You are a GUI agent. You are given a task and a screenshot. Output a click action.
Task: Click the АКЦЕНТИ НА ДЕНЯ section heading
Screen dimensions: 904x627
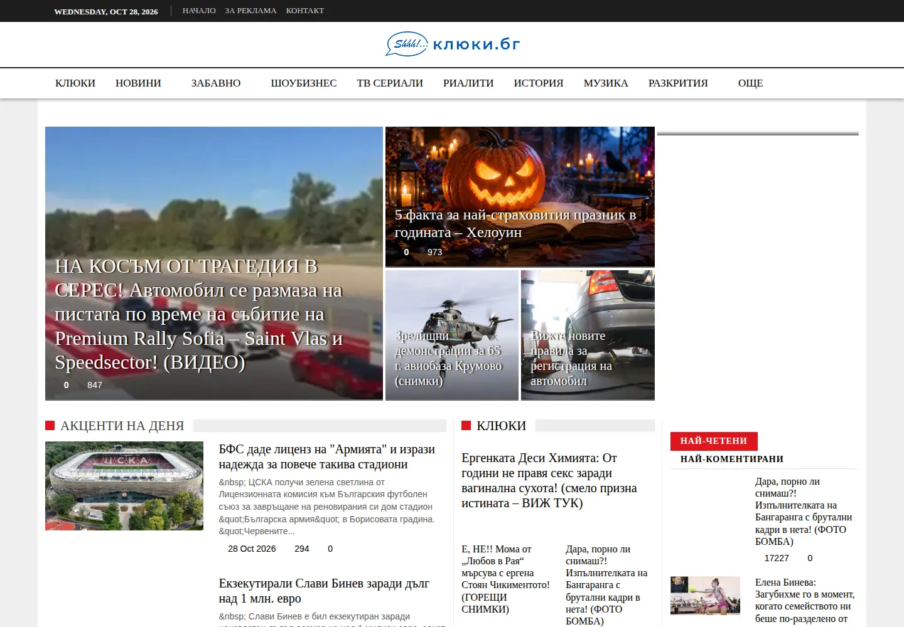pyautogui.click(x=122, y=426)
